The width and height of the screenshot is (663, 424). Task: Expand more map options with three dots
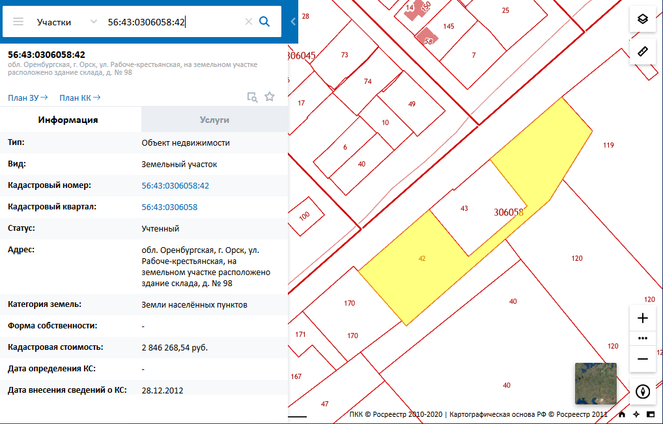[x=643, y=338]
